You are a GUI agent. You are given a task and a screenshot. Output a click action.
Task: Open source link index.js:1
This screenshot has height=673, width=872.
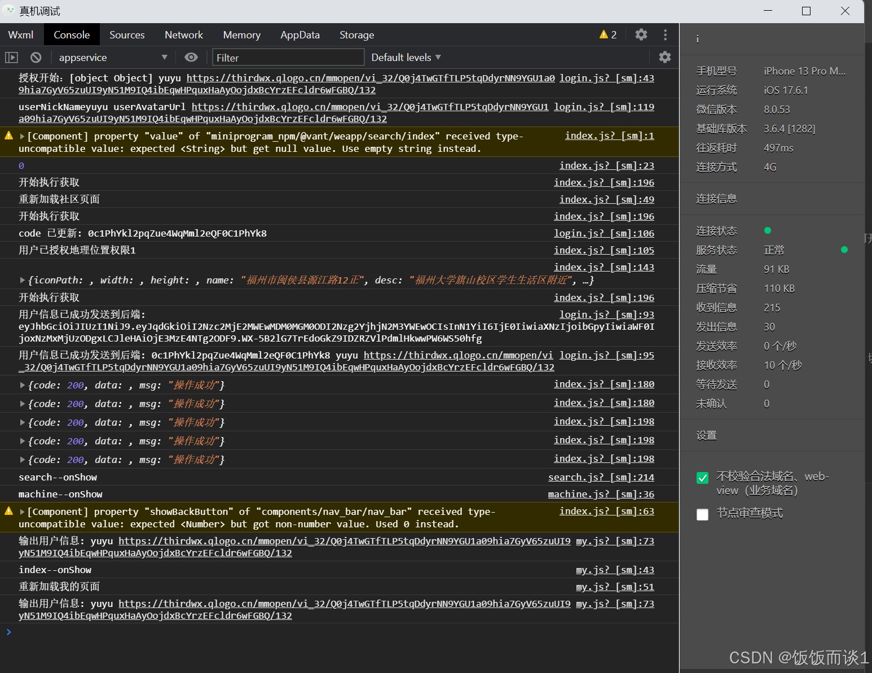click(610, 136)
